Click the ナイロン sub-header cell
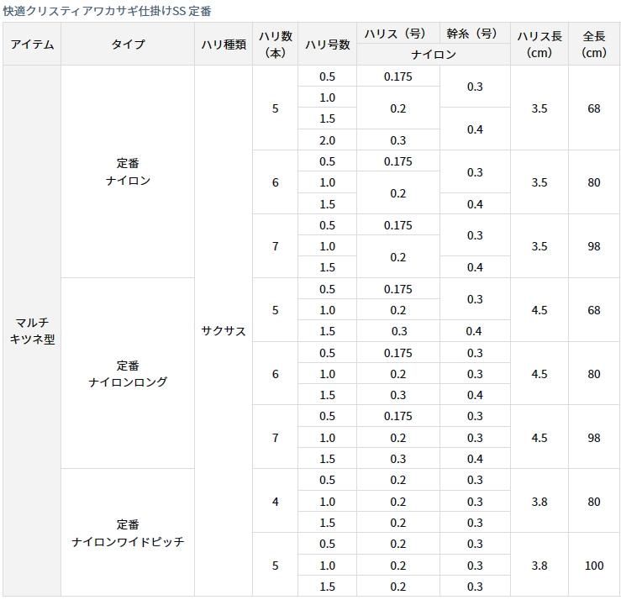Image resolution: width=621 pixels, height=600 pixels. [x=433, y=55]
